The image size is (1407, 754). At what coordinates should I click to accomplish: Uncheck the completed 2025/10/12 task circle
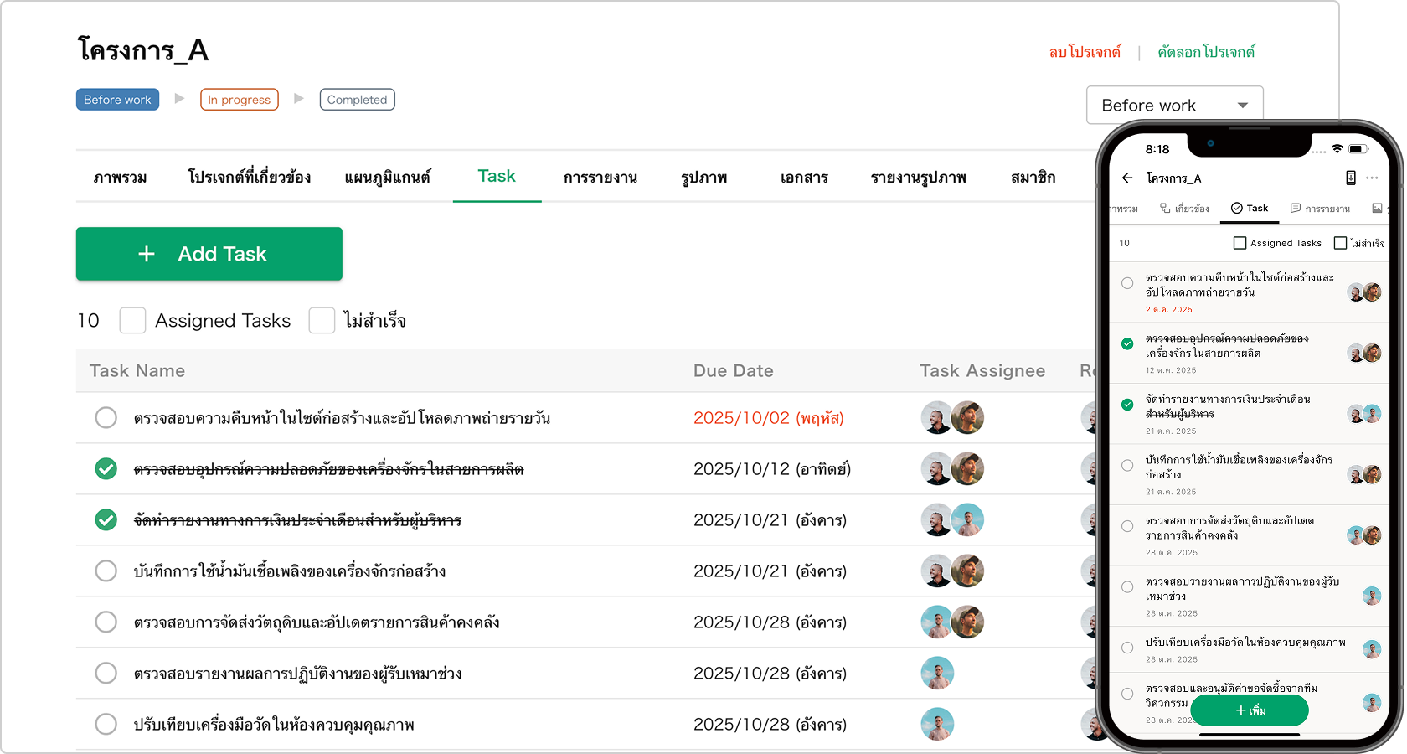point(106,469)
